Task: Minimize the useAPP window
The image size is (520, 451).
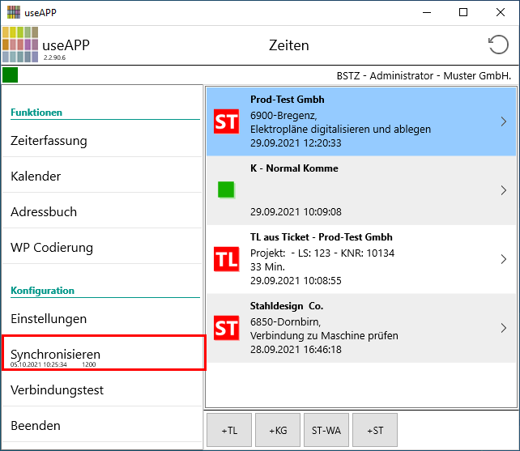Action: pyautogui.click(x=427, y=12)
